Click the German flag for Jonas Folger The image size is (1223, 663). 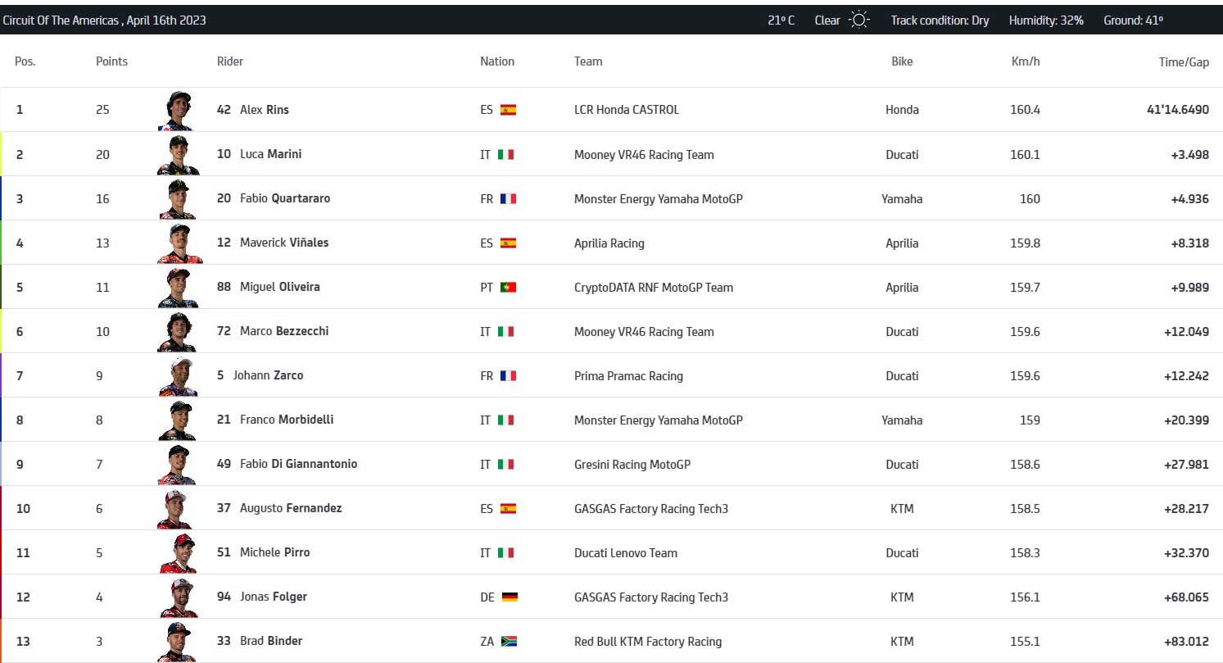click(x=509, y=597)
